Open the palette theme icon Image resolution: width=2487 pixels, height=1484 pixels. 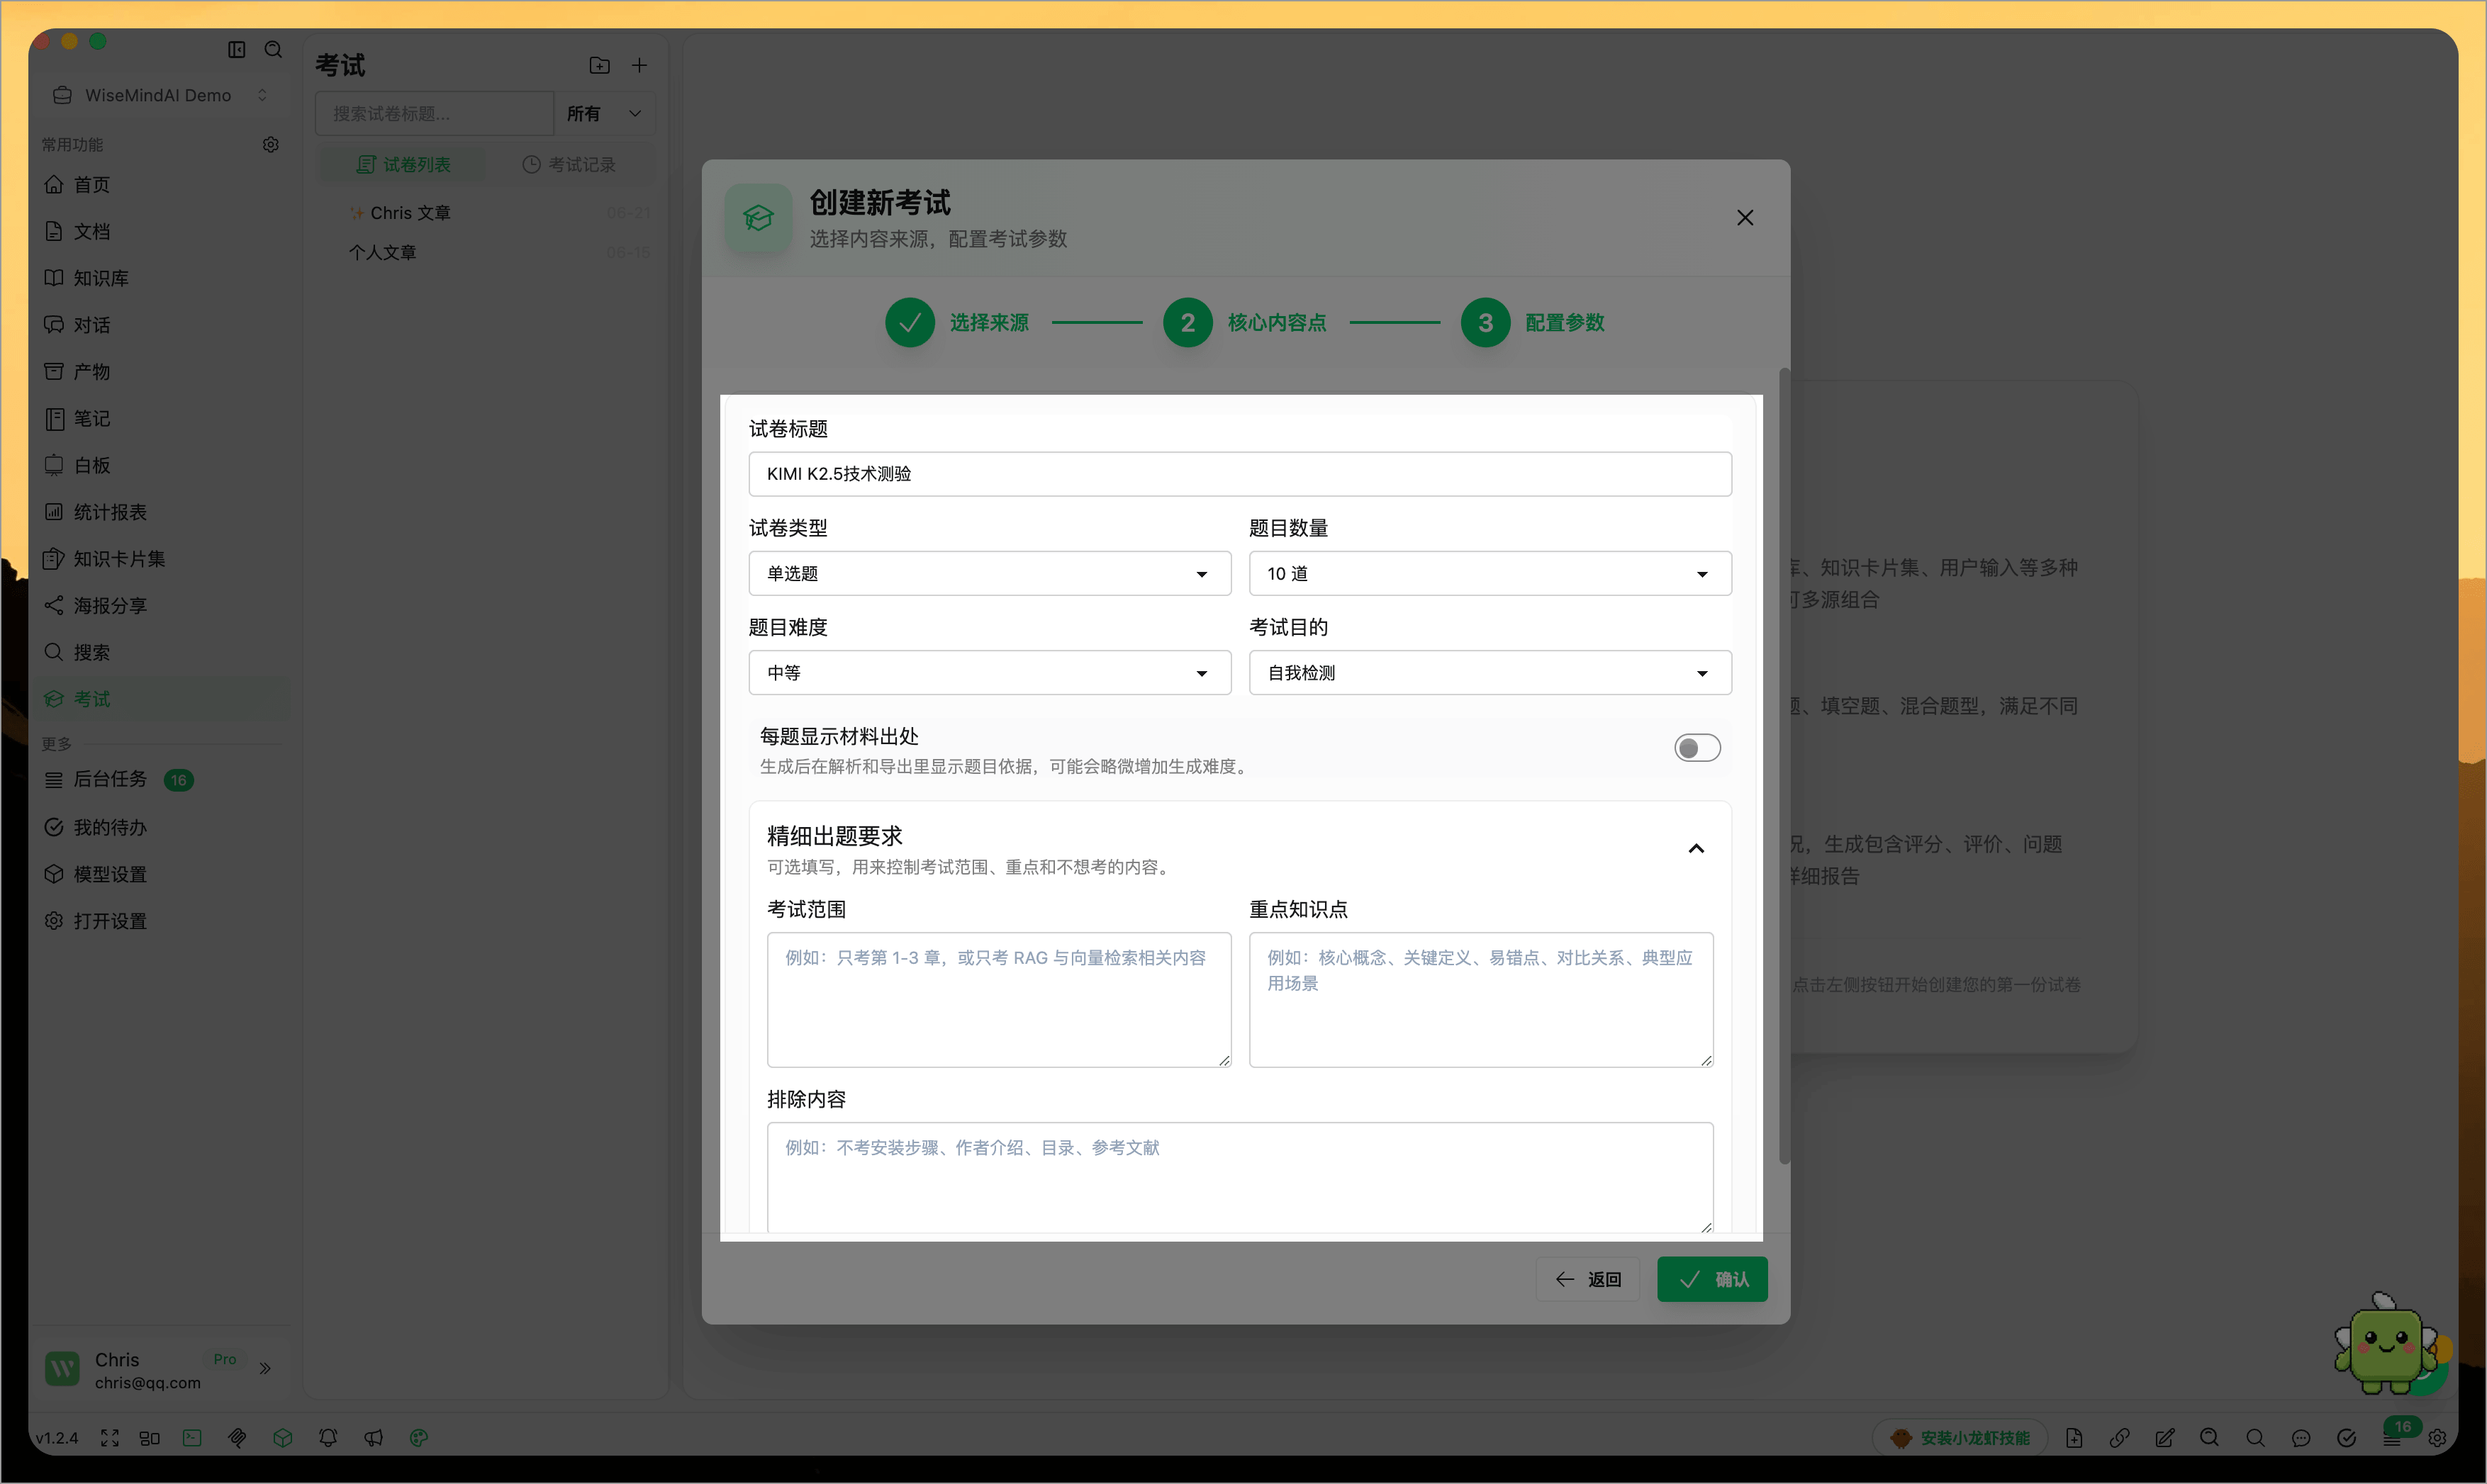tap(419, 1437)
